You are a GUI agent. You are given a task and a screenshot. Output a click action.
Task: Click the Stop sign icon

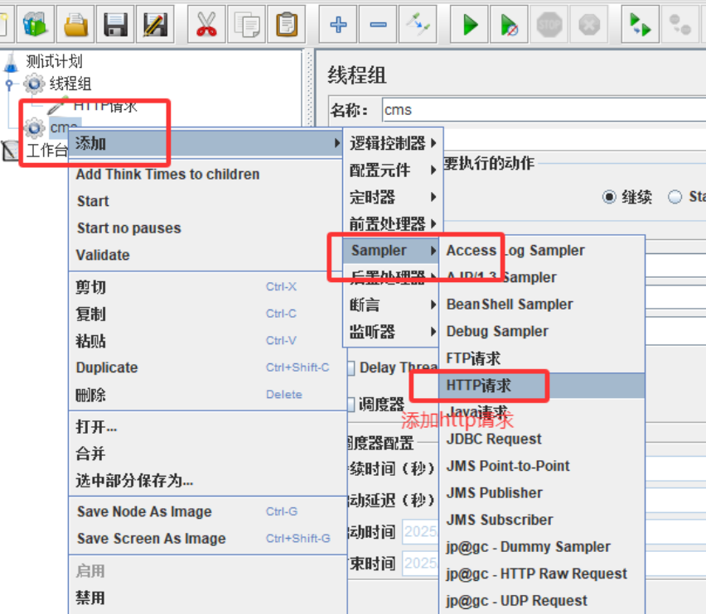coord(549,24)
